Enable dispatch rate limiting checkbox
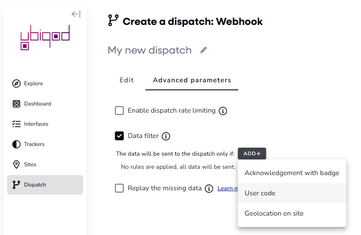This screenshot has height=235, width=361. pyautogui.click(x=119, y=111)
